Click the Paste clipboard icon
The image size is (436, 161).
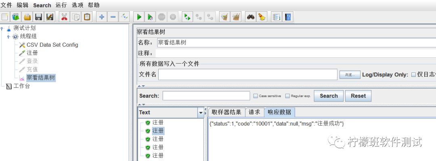pyautogui.click(x=87, y=17)
